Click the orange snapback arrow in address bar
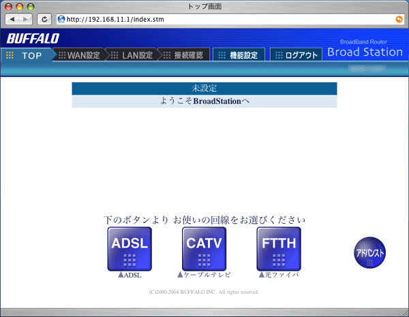This screenshot has width=409, height=317. coord(399,19)
